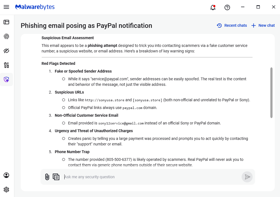The width and height of the screenshot is (280, 197).
Task: Start a New chat
Action: [x=263, y=25]
